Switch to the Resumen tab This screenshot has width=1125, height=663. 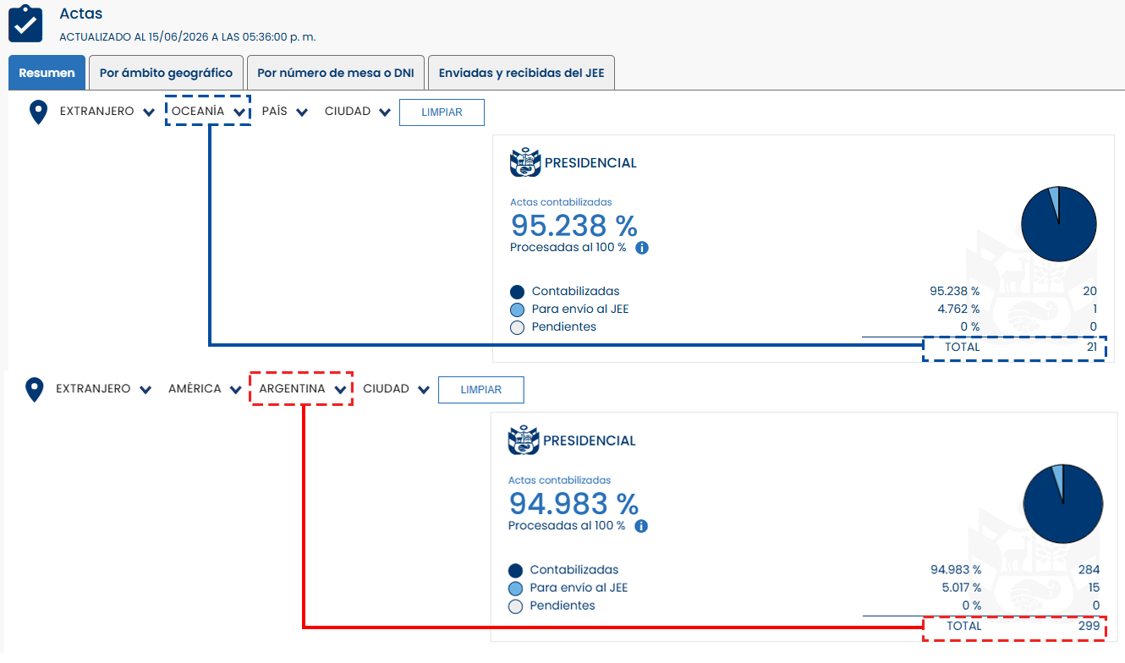47,73
